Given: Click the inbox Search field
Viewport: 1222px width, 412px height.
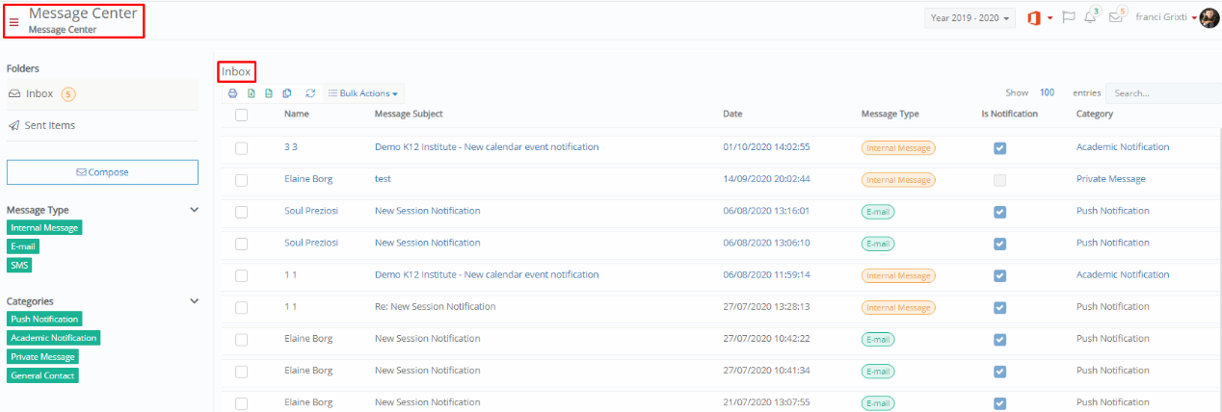Looking at the screenshot, I should click(1162, 93).
